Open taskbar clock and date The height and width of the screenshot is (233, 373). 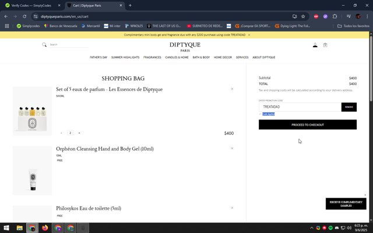pyautogui.click(x=361, y=228)
